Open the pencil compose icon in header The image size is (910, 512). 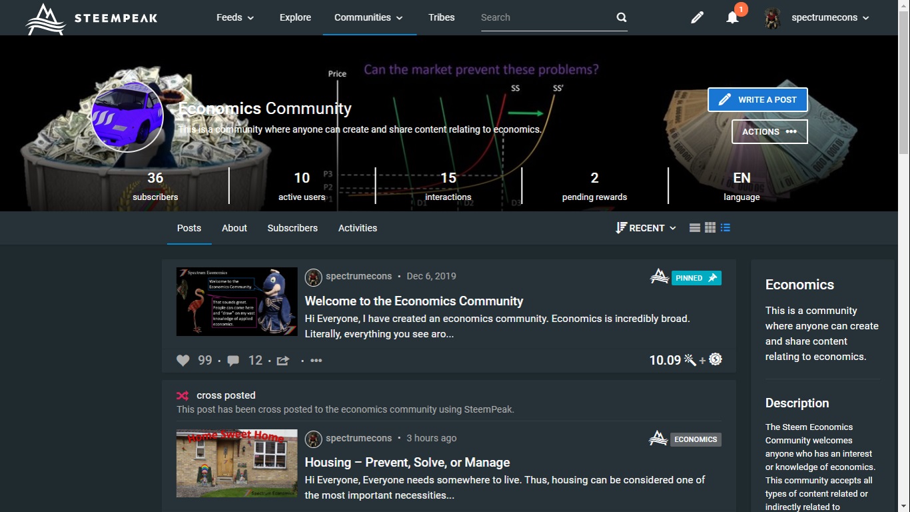(697, 18)
